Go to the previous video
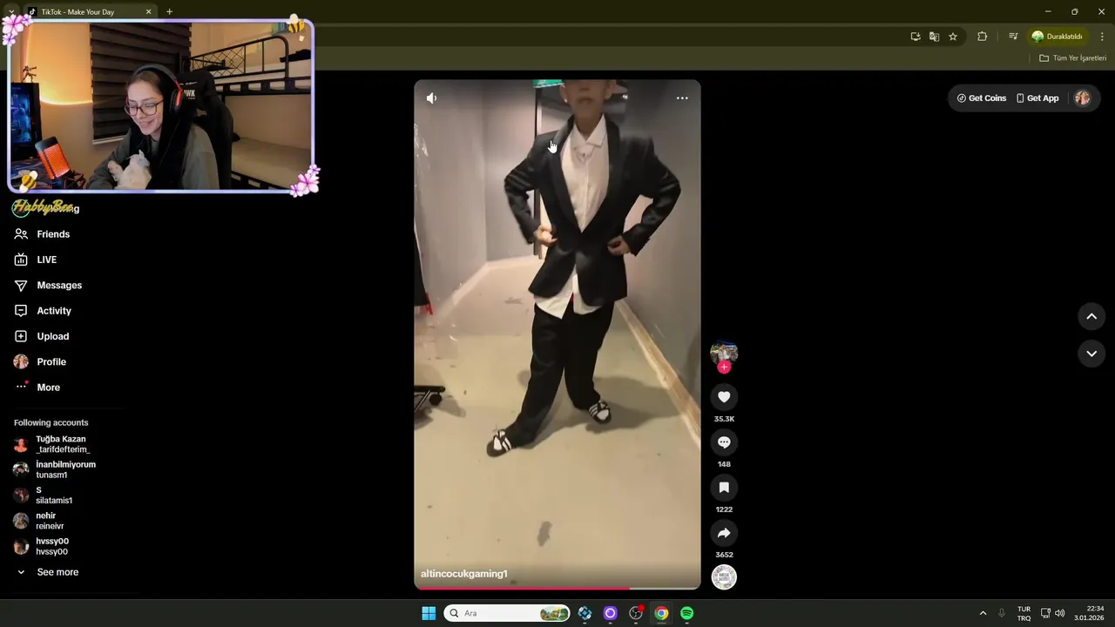1115x627 pixels. point(1091,316)
